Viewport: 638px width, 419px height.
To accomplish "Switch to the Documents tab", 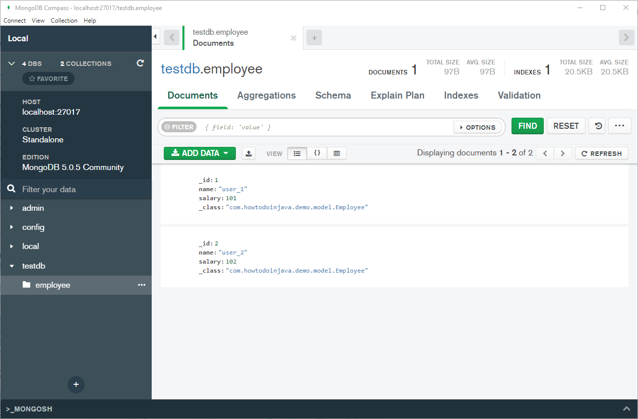I will click(193, 96).
